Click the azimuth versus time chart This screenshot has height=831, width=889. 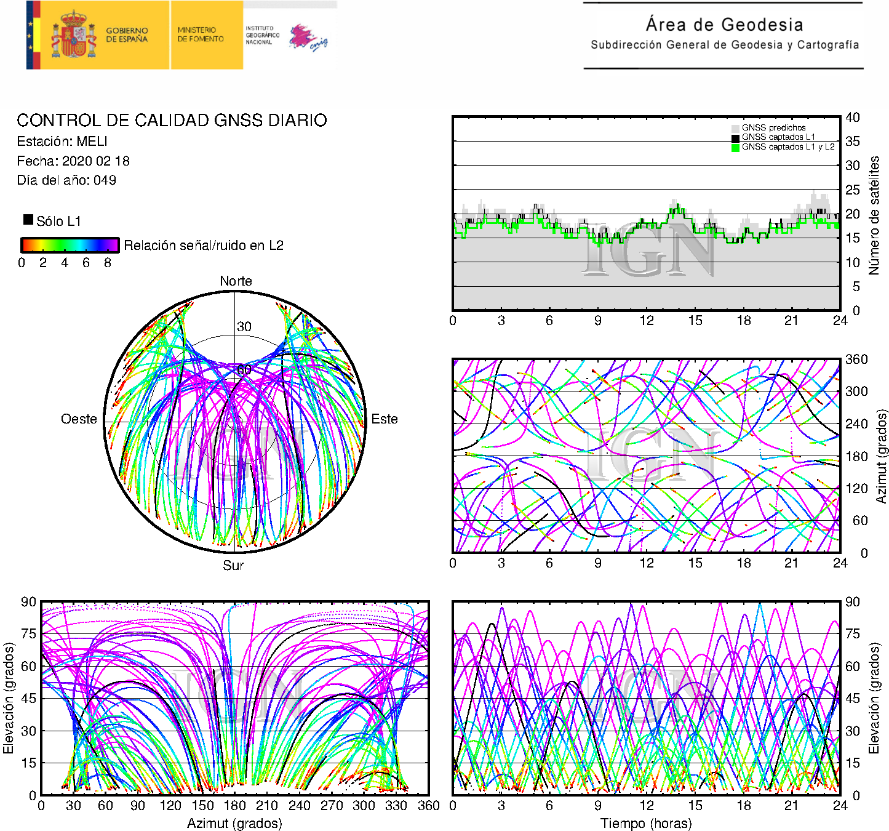point(647,456)
